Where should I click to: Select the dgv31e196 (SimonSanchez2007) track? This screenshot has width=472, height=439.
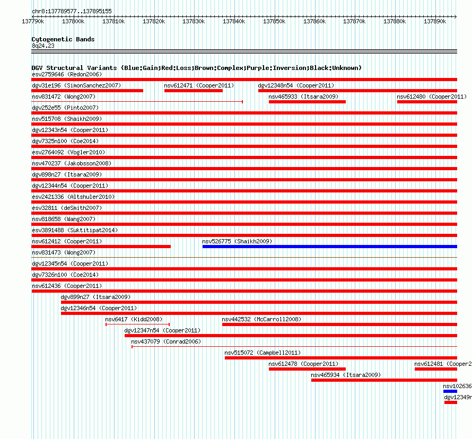click(x=76, y=85)
